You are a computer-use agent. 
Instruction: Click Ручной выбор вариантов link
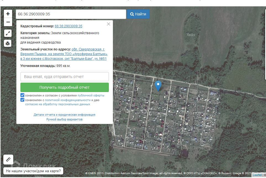coord(64,119)
